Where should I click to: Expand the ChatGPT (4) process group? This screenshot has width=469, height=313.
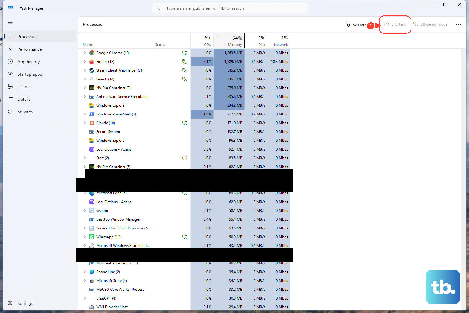coord(85,298)
